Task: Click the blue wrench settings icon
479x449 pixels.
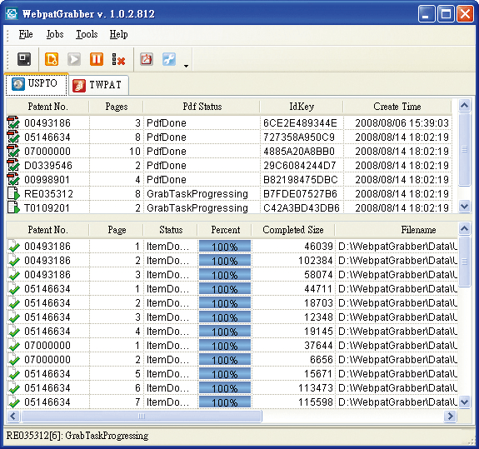Action: pyautogui.click(x=169, y=59)
